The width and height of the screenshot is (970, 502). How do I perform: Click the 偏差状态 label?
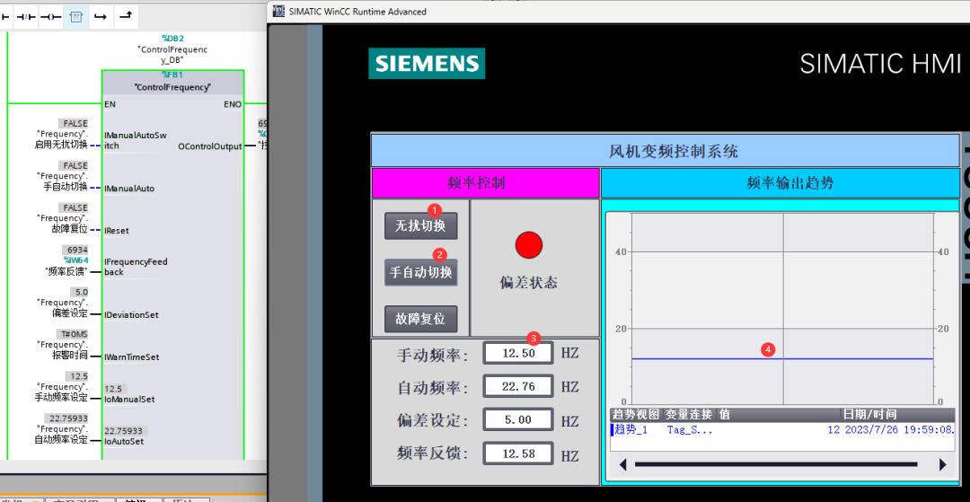pyautogui.click(x=529, y=283)
